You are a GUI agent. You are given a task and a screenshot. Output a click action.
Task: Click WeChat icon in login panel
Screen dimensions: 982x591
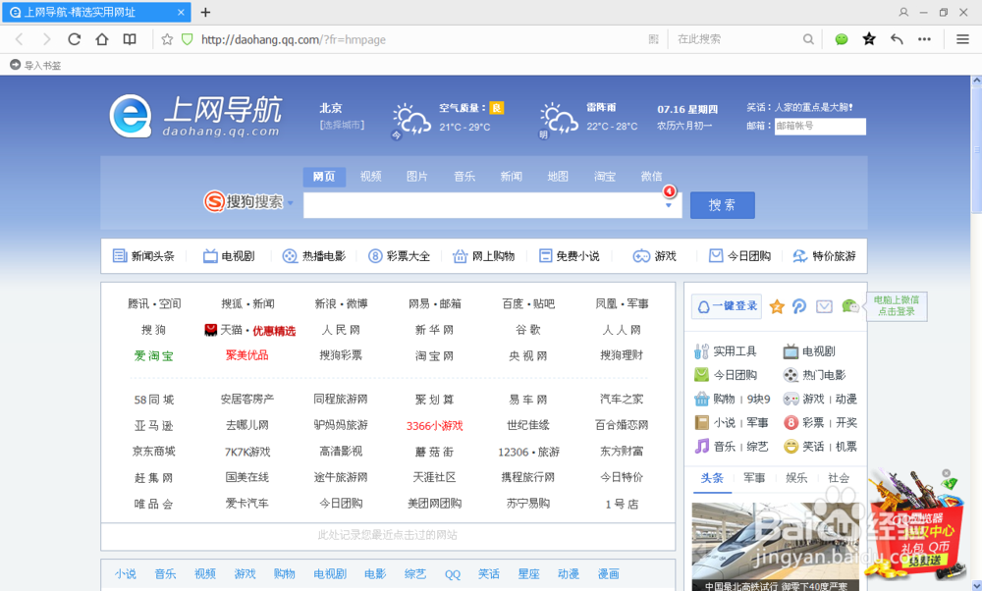tap(849, 306)
